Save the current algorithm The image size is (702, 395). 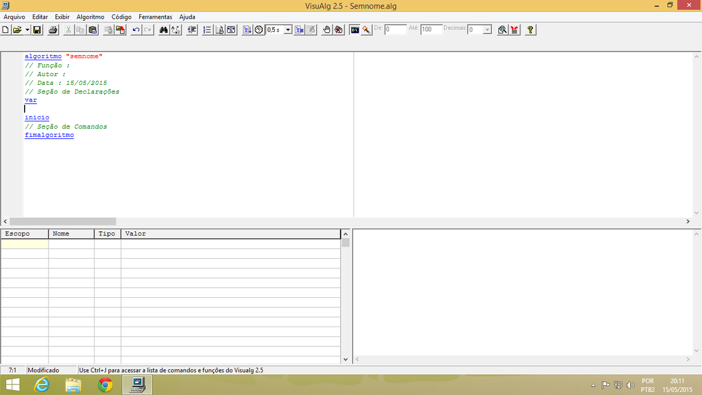[x=36, y=29]
